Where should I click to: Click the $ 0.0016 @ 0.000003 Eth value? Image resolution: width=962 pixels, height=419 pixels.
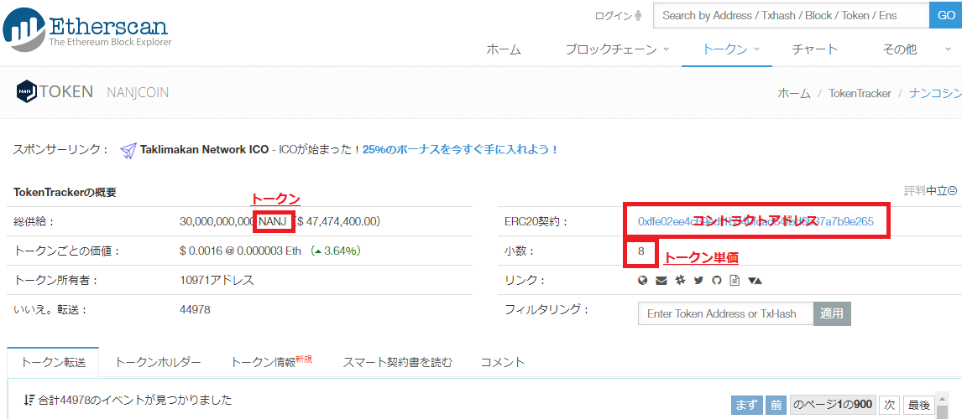[240, 251]
